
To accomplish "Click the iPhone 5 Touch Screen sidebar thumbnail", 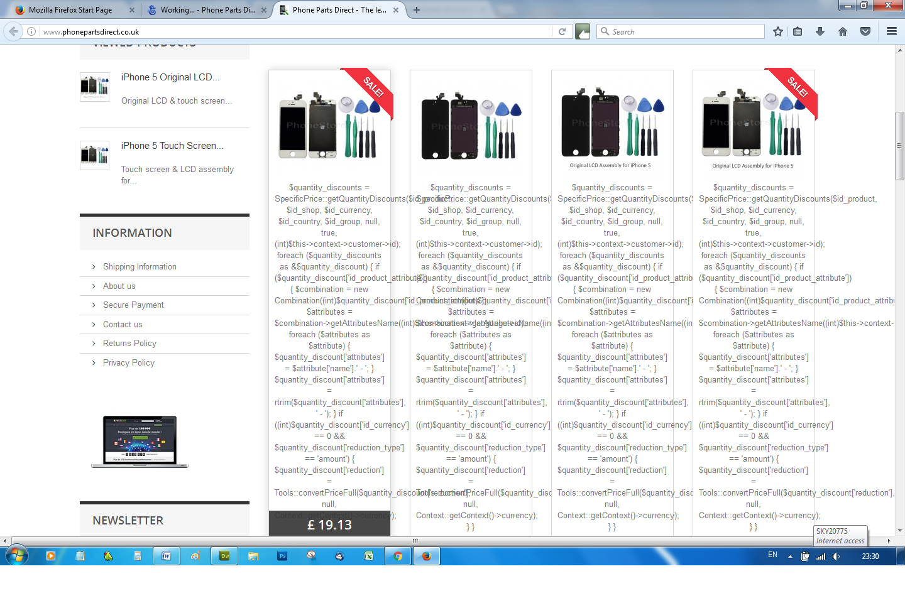I will pyautogui.click(x=95, y=155).
